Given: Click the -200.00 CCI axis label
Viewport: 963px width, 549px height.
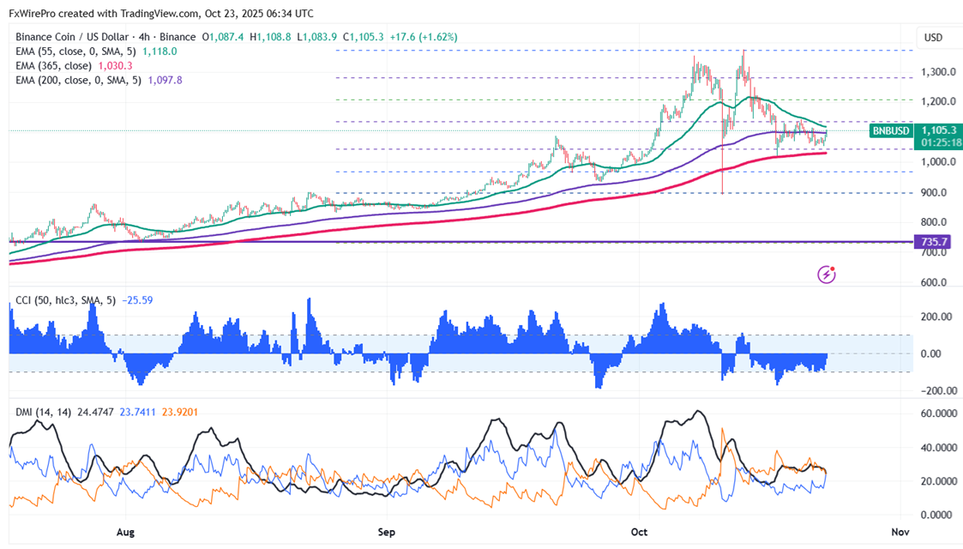Looking at the screenshot, I should pos(938,390).
